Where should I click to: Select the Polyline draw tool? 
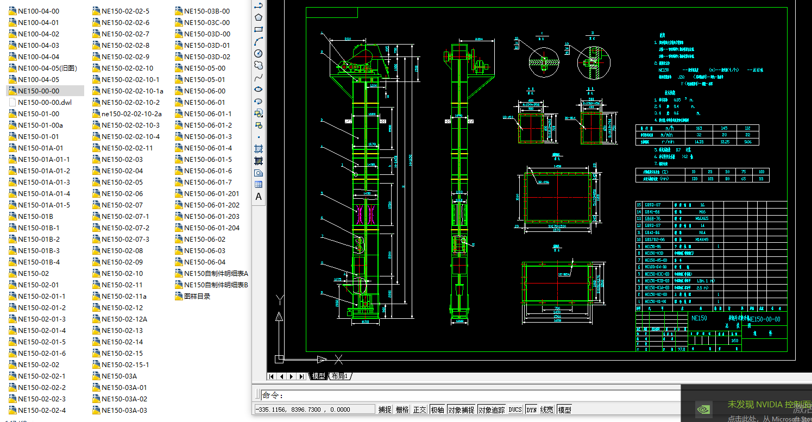click(x=259, y=5)
